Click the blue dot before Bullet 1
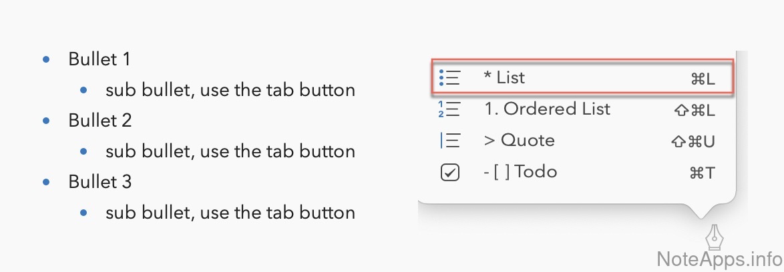 coord(46,60)
